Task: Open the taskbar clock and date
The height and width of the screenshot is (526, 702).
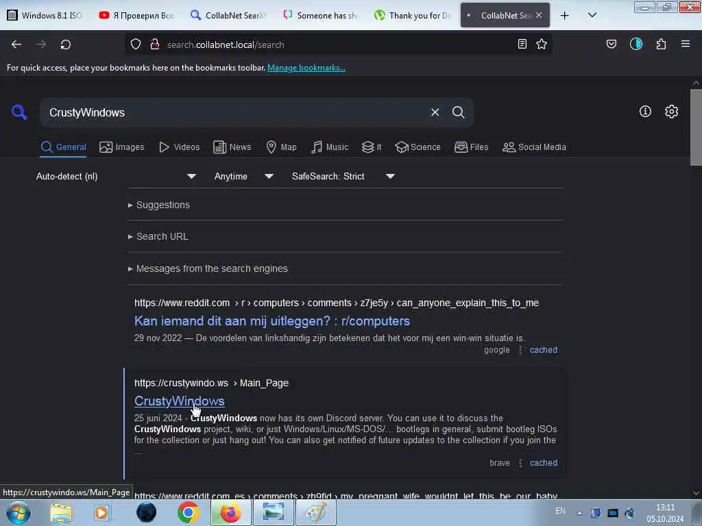Action: pos(665,513)
